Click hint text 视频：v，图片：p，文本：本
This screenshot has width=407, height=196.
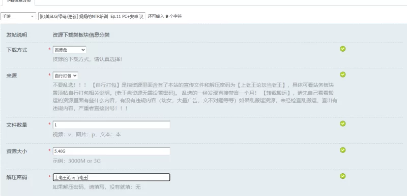click(86, 135)
